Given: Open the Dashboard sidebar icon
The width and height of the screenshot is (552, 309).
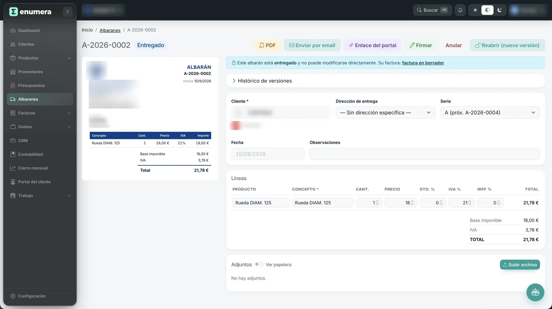Looking at the screenshot, I should click(x=13, y=31).
